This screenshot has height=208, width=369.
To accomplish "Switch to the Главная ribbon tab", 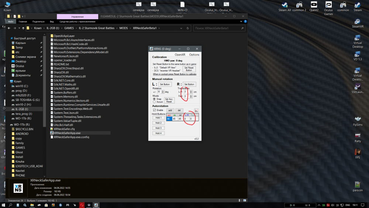I will 23,21.
